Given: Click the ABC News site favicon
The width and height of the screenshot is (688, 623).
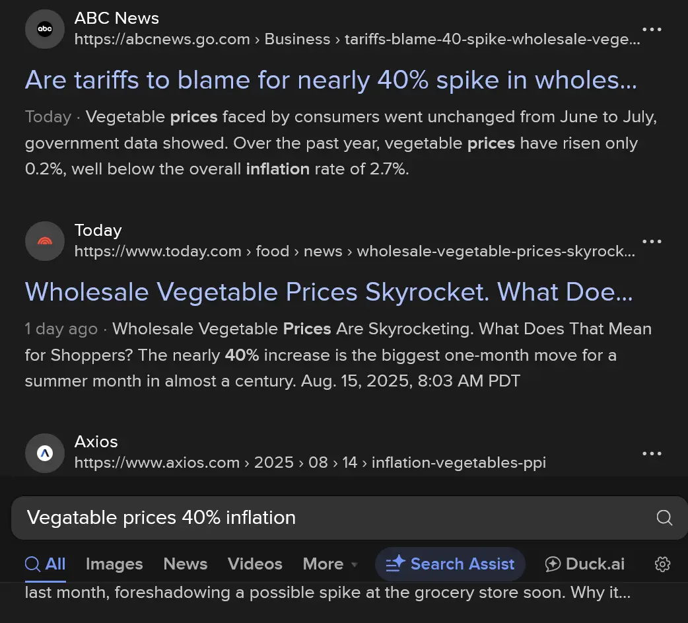Looking at the screenshot, I should pyautogui.click(x=45, y=29).
